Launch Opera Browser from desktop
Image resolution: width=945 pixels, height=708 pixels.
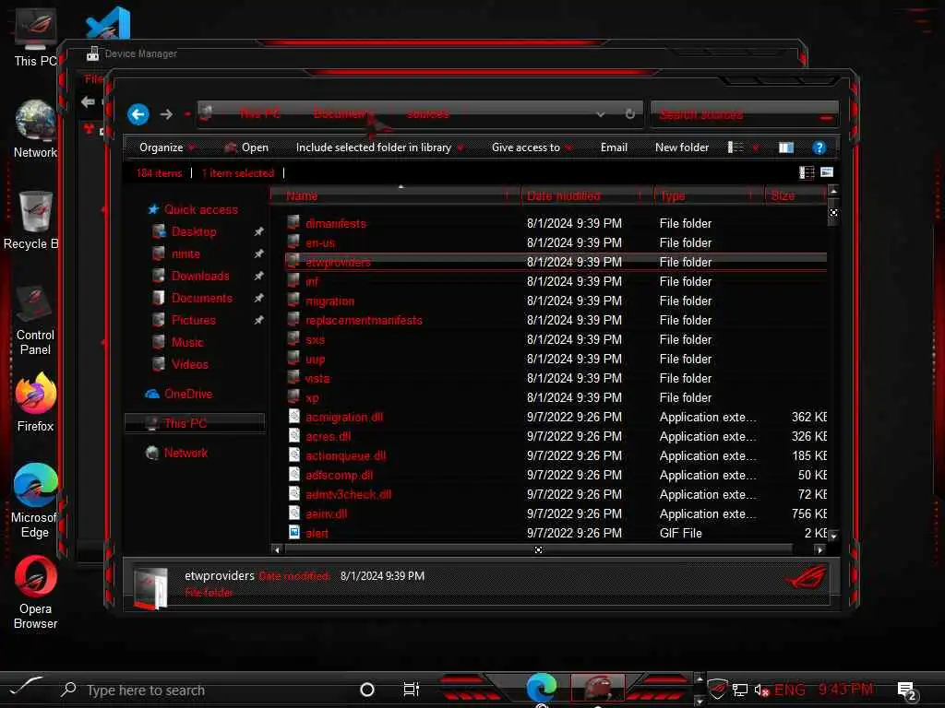point(36,593)
